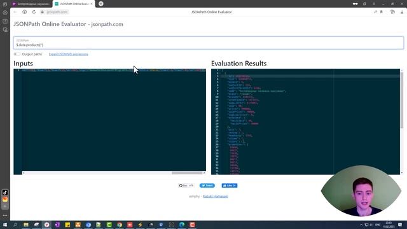This screenshot has height=229, width=407.
Task: Click the Yandex home button beside reload
Action: point(24,12)
